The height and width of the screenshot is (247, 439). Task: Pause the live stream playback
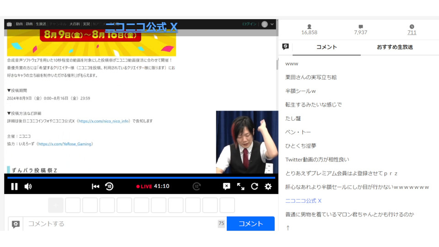click(x=14, y=187)
